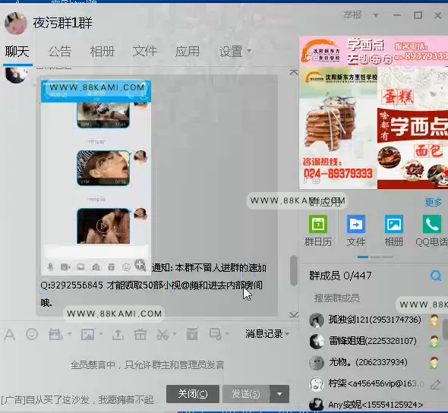Open the send options arrow dropdown
The width and height of the screenshot is (448, 413).
point(279,394)
